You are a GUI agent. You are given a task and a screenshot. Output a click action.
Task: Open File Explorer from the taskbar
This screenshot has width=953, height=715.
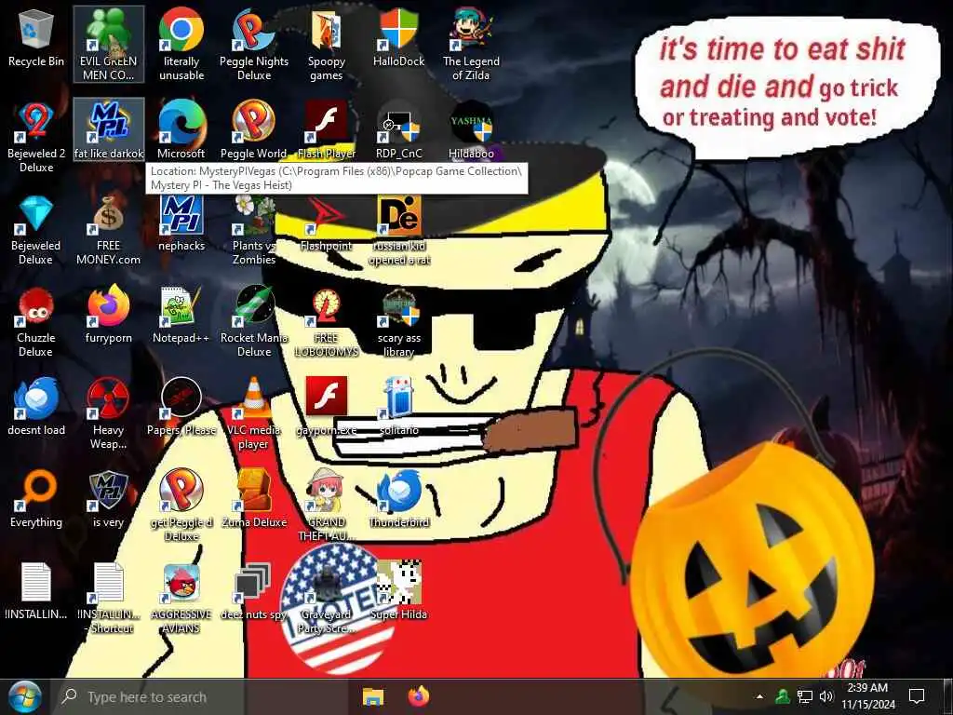373,697
